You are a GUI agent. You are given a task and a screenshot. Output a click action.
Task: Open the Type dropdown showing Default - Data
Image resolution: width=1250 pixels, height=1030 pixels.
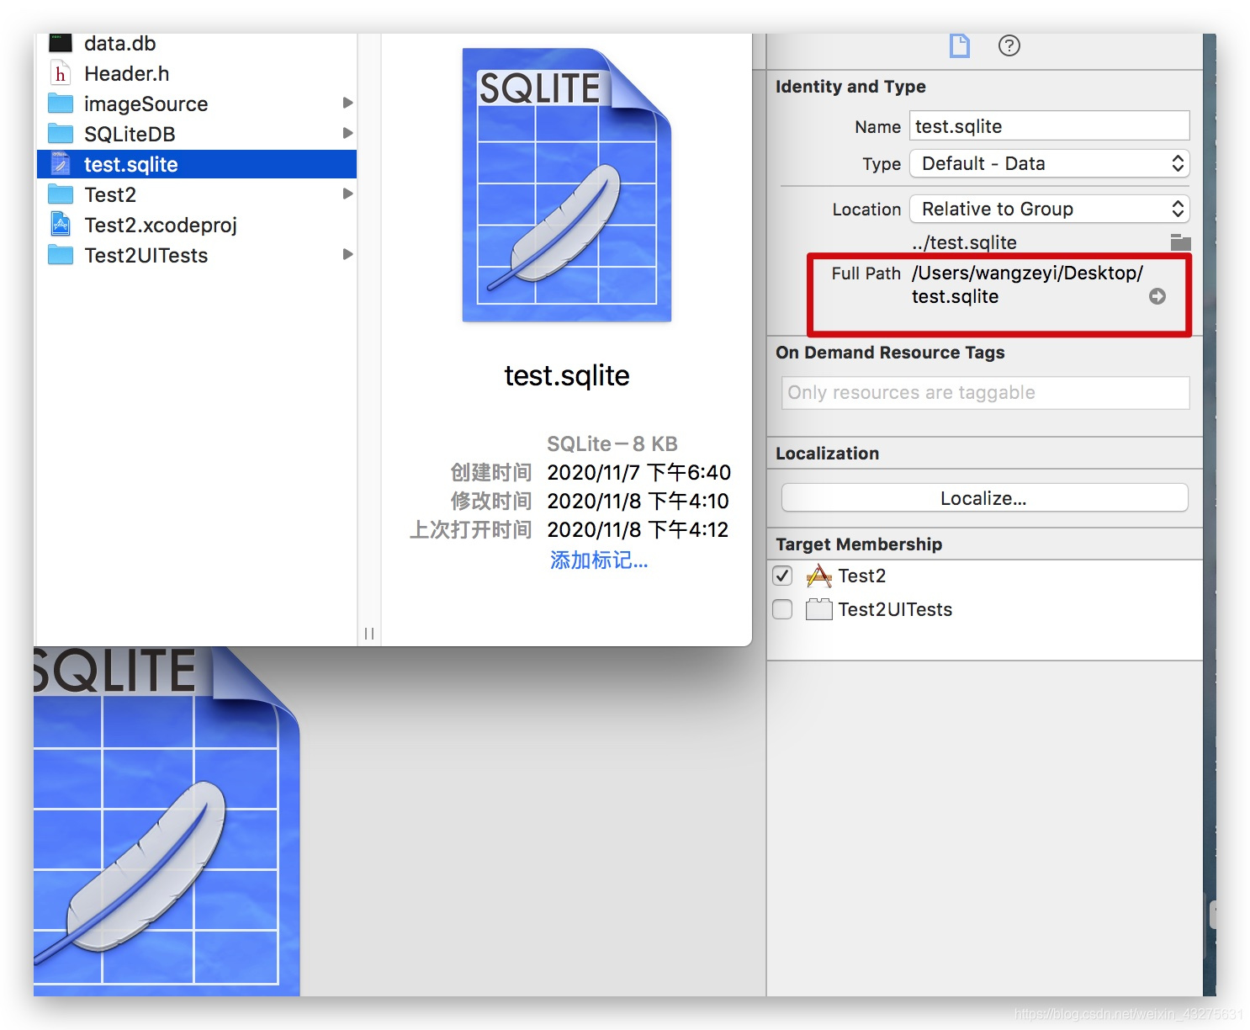(x=1050, y=163)
